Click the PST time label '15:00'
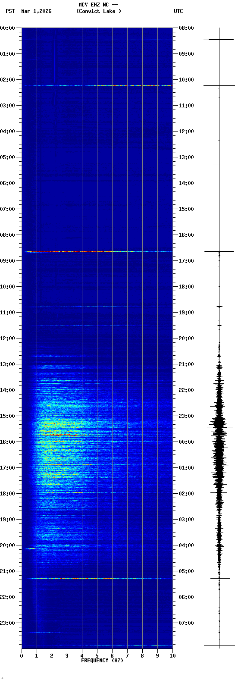 tap(7, 416)
